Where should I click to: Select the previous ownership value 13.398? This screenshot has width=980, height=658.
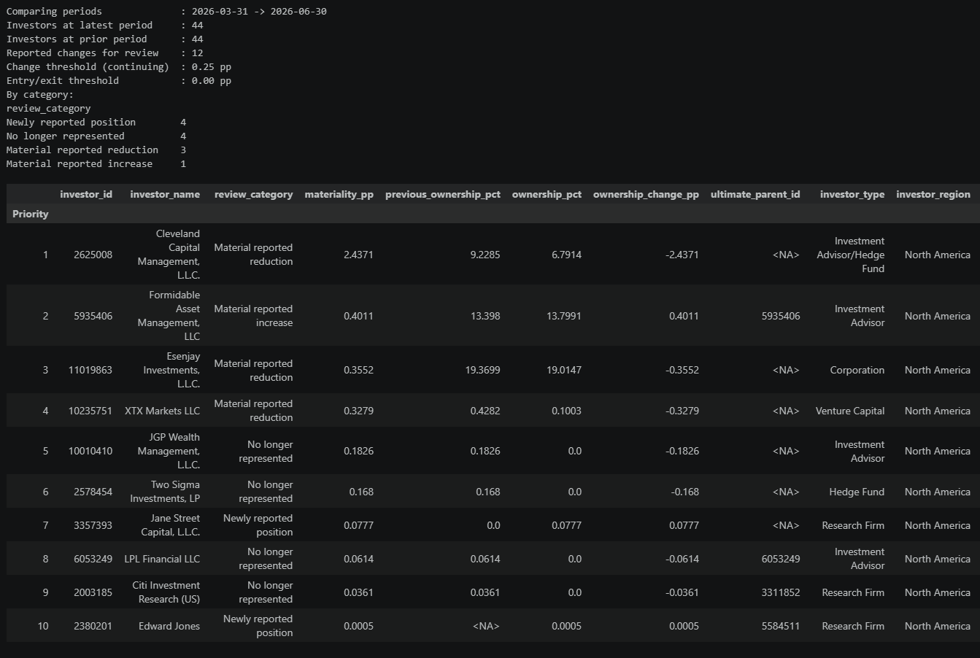[x=484, y=316]
